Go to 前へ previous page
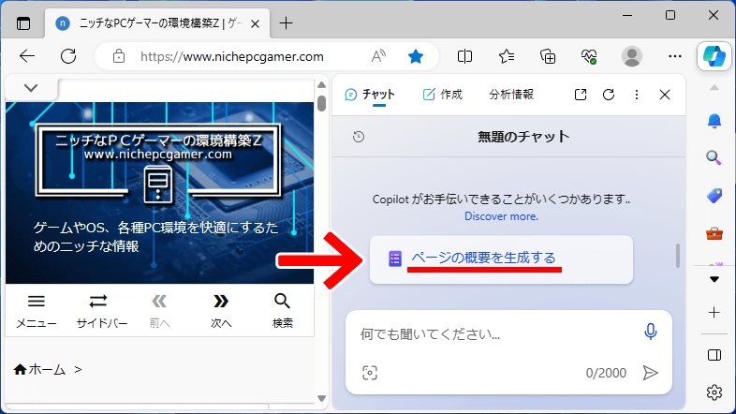Viewport: 736px width, 414px height. 159,311
